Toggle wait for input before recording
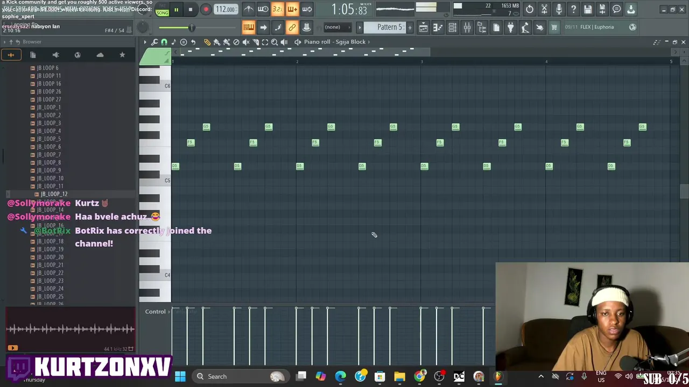This screenshot has width=689, height=387. [263, 9]
